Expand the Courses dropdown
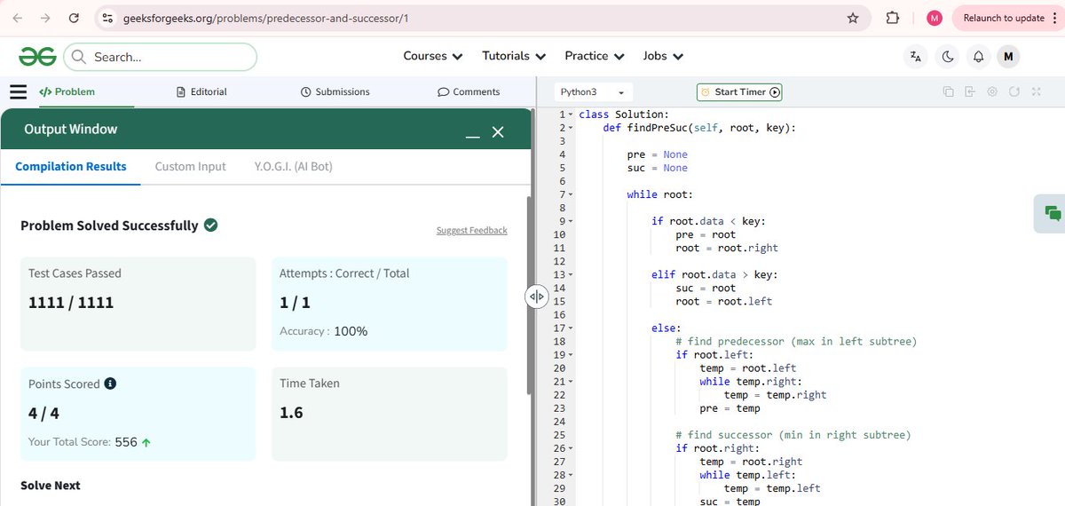The width and height of the screenshot is (1065, 506). (x=432, y=56)
